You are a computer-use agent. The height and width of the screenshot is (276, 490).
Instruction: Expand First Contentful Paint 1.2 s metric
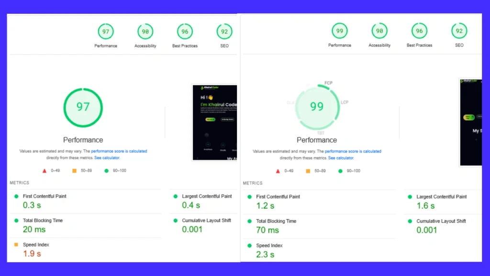[319, 202]
